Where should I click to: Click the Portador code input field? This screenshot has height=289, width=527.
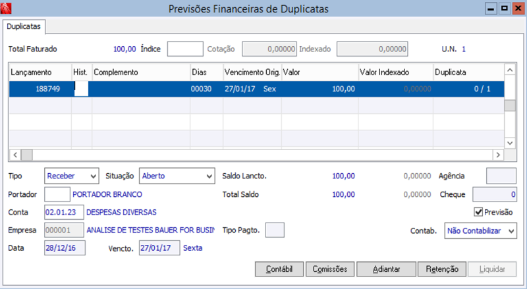[57, 194]
